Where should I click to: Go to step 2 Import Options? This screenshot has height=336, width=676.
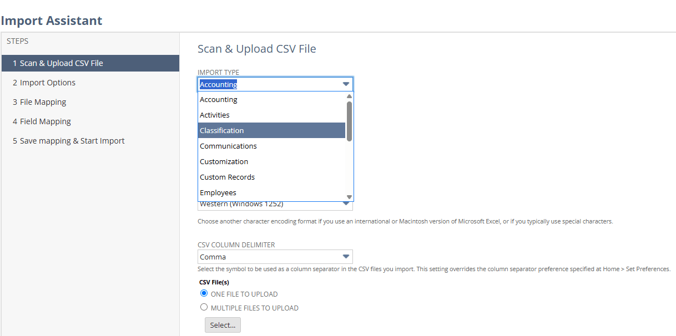90,83
